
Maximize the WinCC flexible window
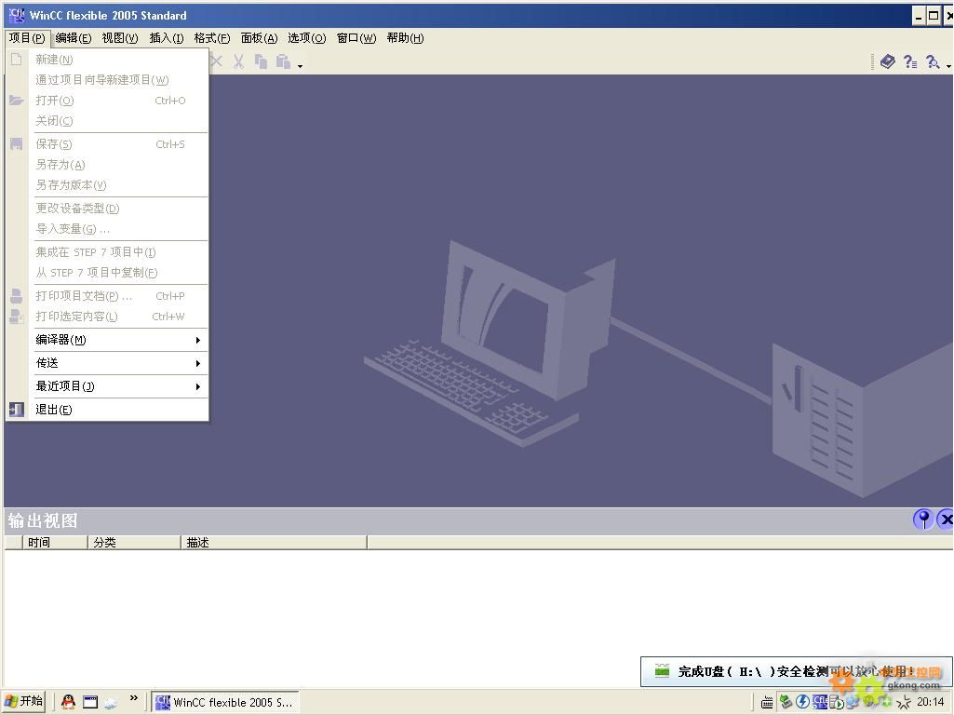pos(934,16)
